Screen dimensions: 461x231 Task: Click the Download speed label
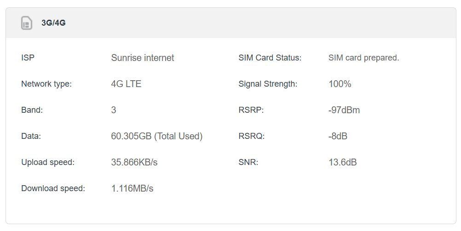(x=53, y=188)
